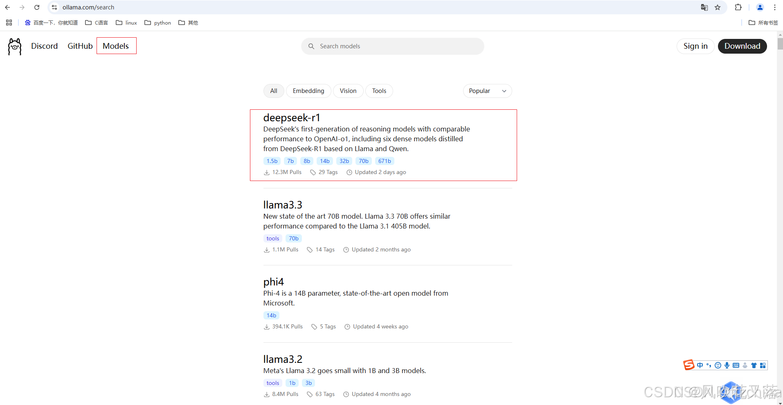Viewport: 783px width, 405px height.
Task: Open the python bookmark folder
Action: pos(158,23)
